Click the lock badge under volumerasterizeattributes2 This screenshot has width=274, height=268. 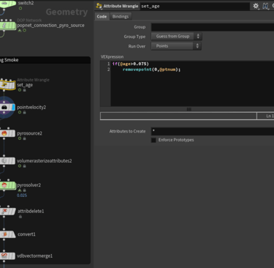24,166
